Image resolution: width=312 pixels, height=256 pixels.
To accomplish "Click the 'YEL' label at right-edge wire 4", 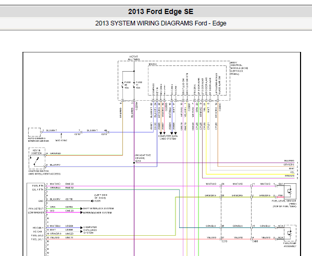I will tap(292, 172).
